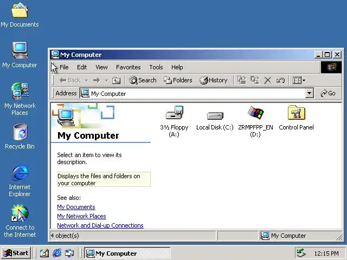The image size is (347, 260).
Task: Click the Up folder toolbar icon
Action: click(x=116, y=80)
